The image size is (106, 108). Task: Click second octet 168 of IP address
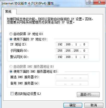point(68,44)
